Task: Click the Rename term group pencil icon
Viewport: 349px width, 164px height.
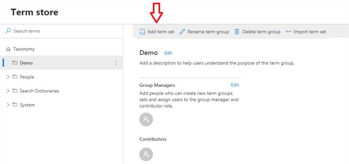Action: pos(182,32)
